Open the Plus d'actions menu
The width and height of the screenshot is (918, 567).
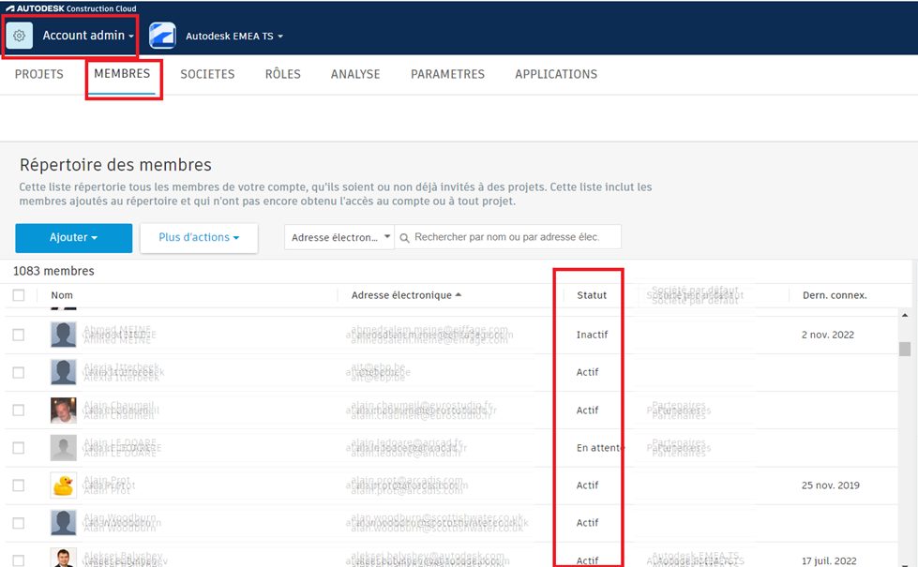199,237
